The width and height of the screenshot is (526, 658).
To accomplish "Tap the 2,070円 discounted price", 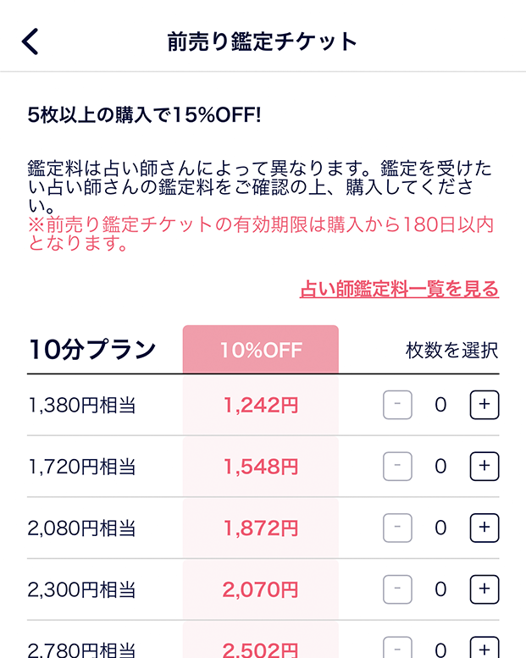I will pyautogui.click(x=261, y=589).
